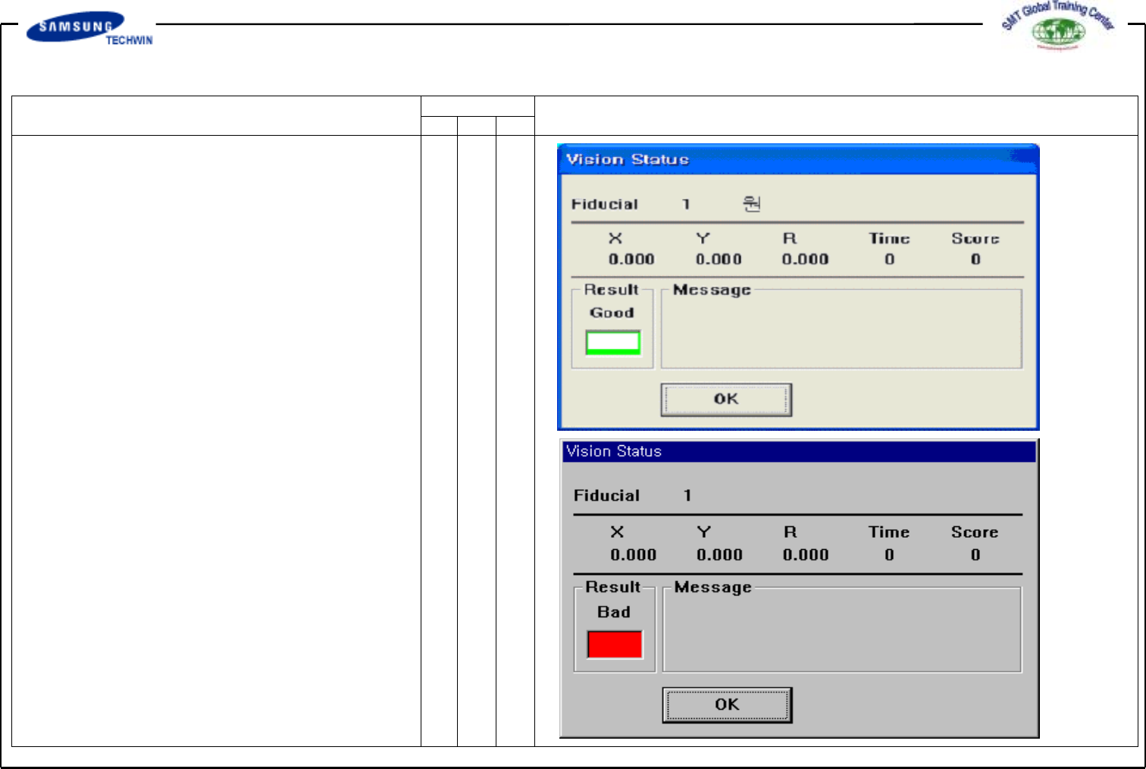Screen dimensions: 1146x769
Task: Click the Y value 0.000 in the Good-result dialog
Action: pos(719,259)
